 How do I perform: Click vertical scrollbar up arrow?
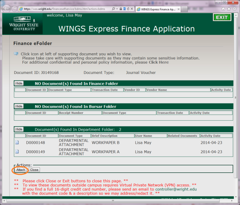(236, 15)
